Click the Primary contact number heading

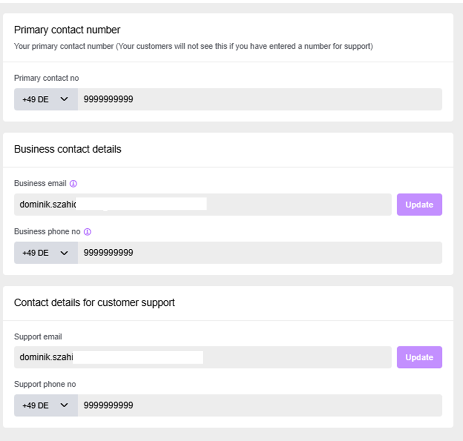67,30
